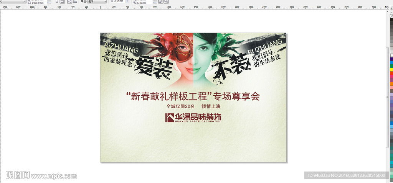Select landscape page orientation icon
Image resolution: width=393 pixels, height=183 pixels.
tap(62, 1)
